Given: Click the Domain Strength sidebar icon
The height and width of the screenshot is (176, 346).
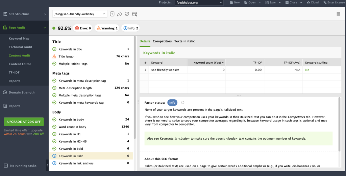Looking at the screenshot, I should [5, 93].
